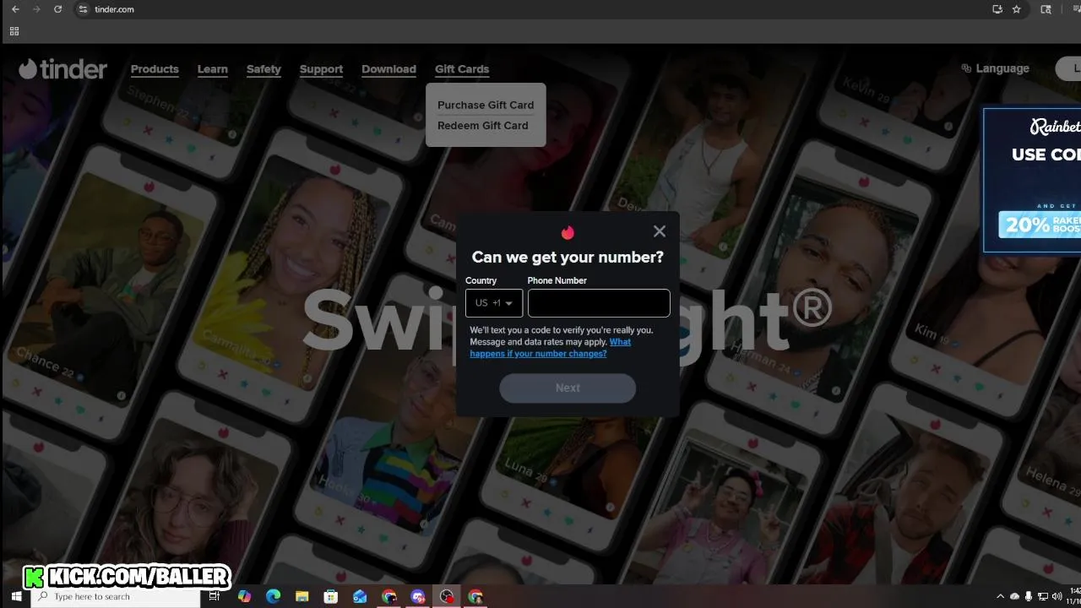Open 'What happens if your number changes?' link

coord(551,348)
